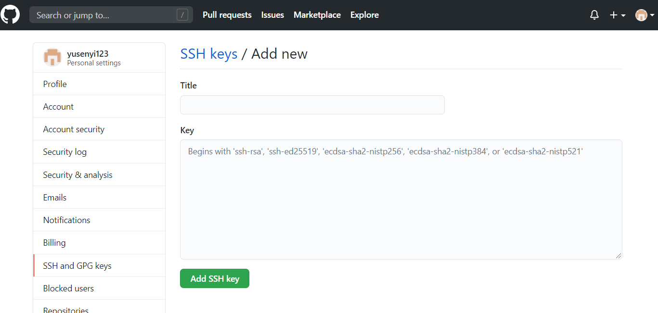Open the user avatar menu in header
Image resolution: width=658 pixels, height=313 pixels.
645,15
